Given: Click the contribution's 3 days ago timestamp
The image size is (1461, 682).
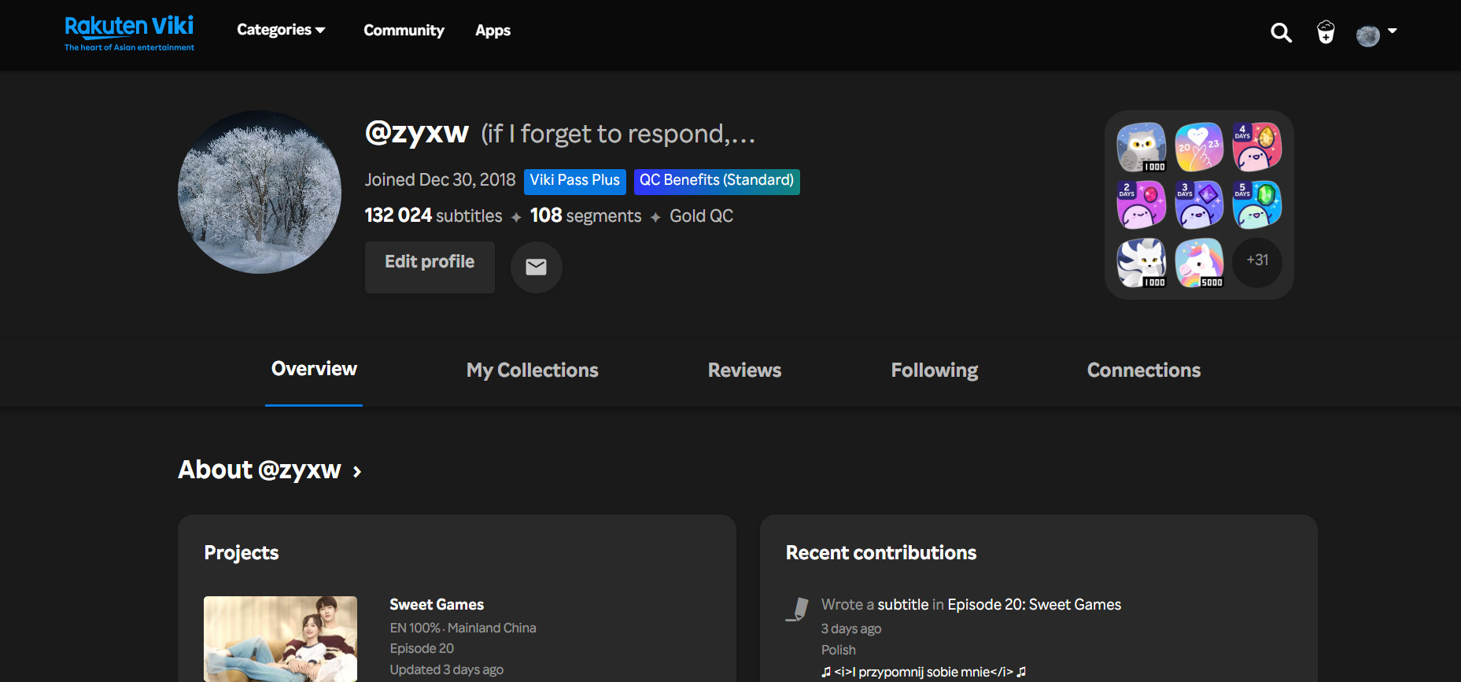Looking at the screenshot, I should pos(851,629).
